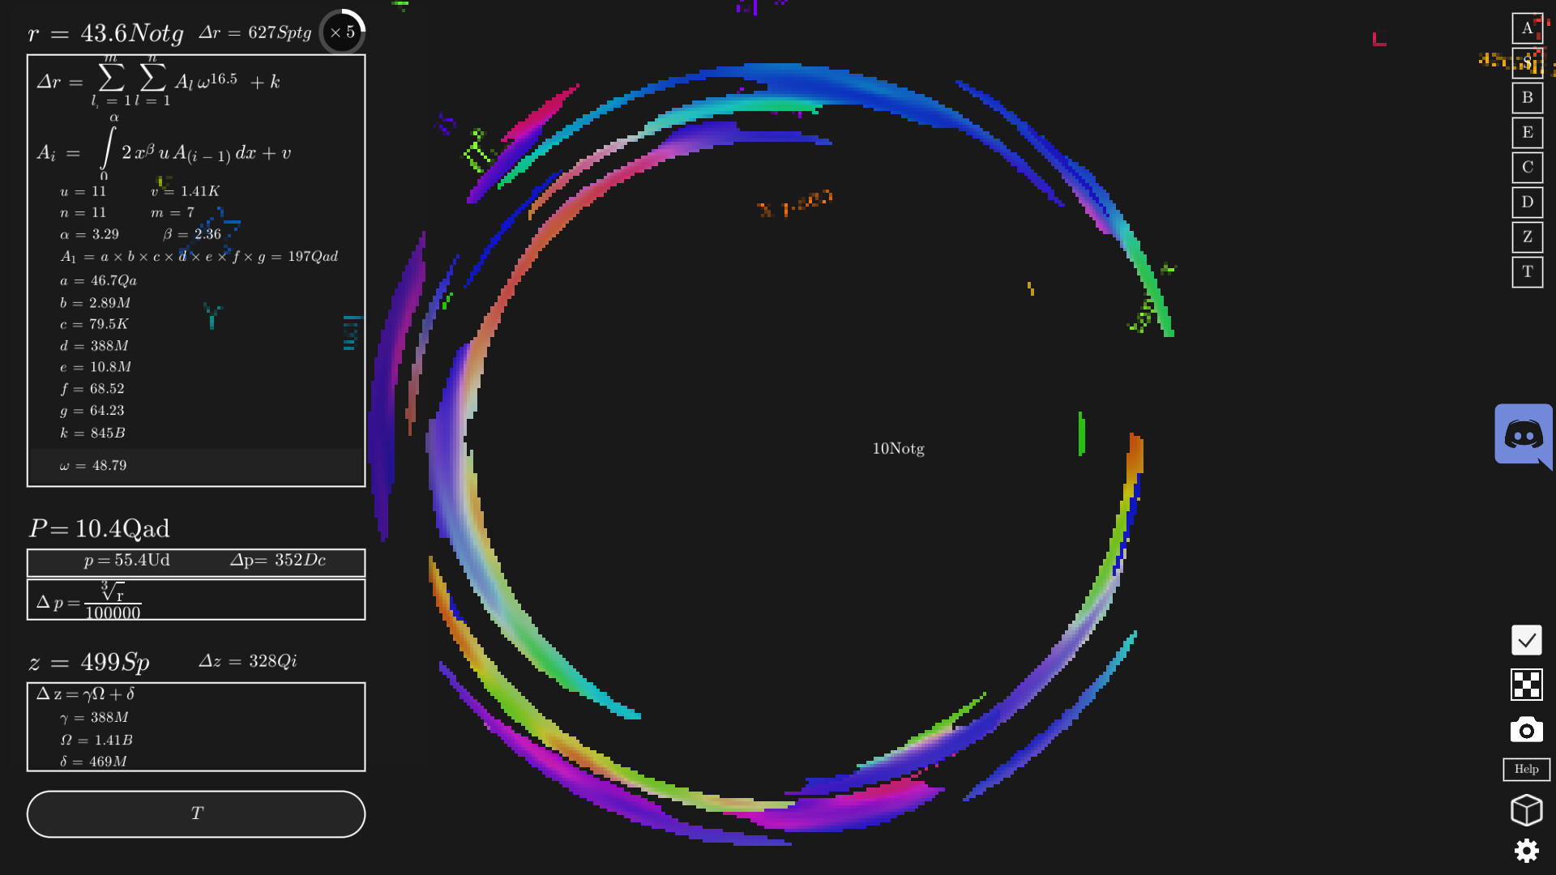Select the A panel button on the right
The height and width of the screenshot is (875, 1556).
coord(1528,28)
